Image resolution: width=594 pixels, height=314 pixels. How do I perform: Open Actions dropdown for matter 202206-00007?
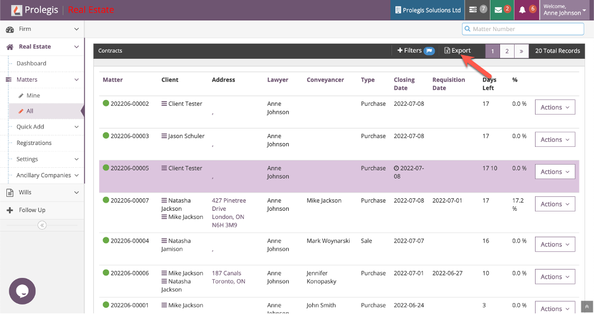pos(555,204)
